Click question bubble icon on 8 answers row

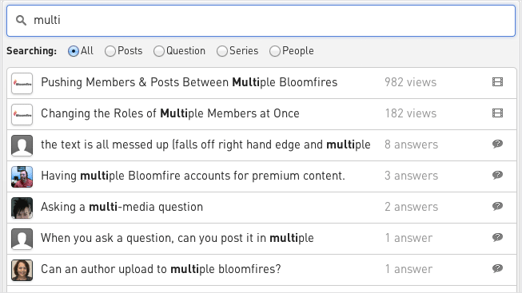click(x=498, y=144)
